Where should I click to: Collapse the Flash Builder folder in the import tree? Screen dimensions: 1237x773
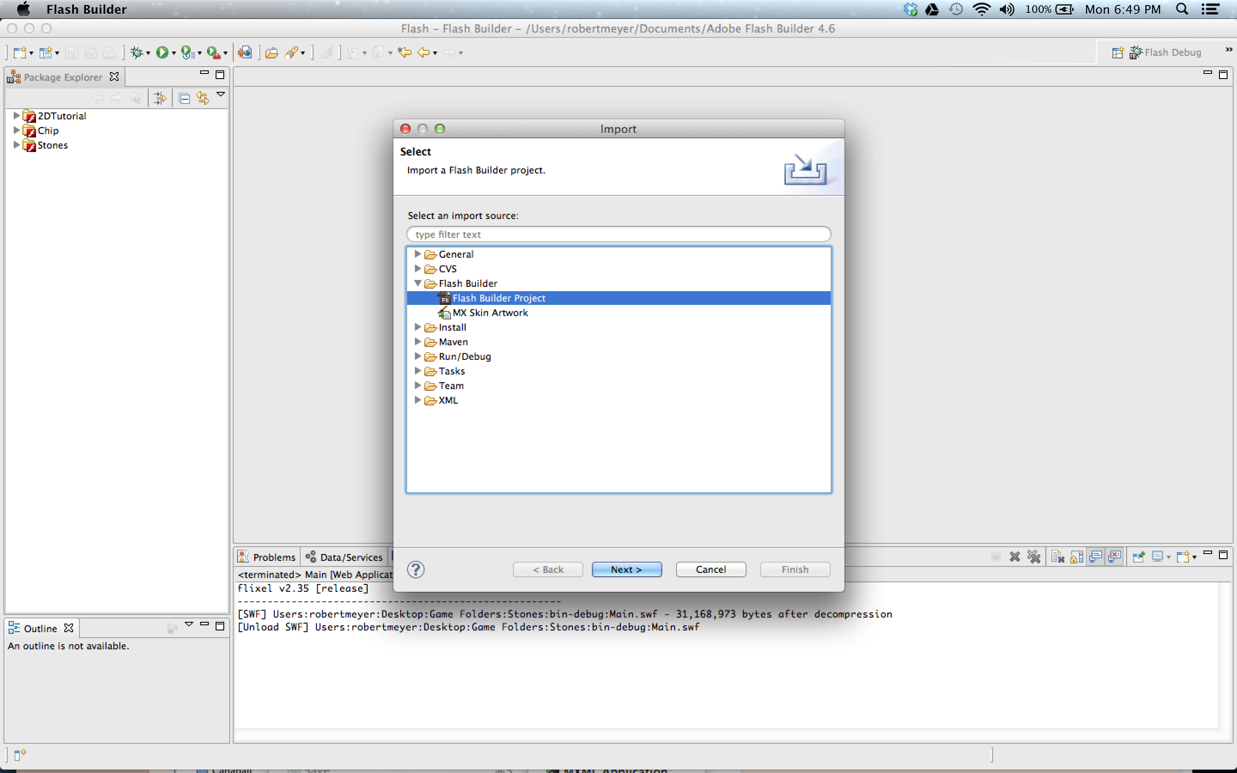[417, 283]
